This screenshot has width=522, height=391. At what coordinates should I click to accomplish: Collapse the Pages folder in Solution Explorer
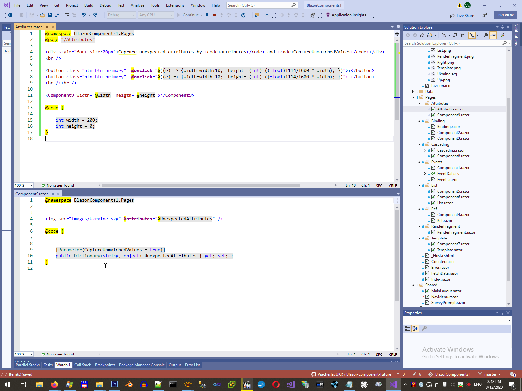coord(413,97)
